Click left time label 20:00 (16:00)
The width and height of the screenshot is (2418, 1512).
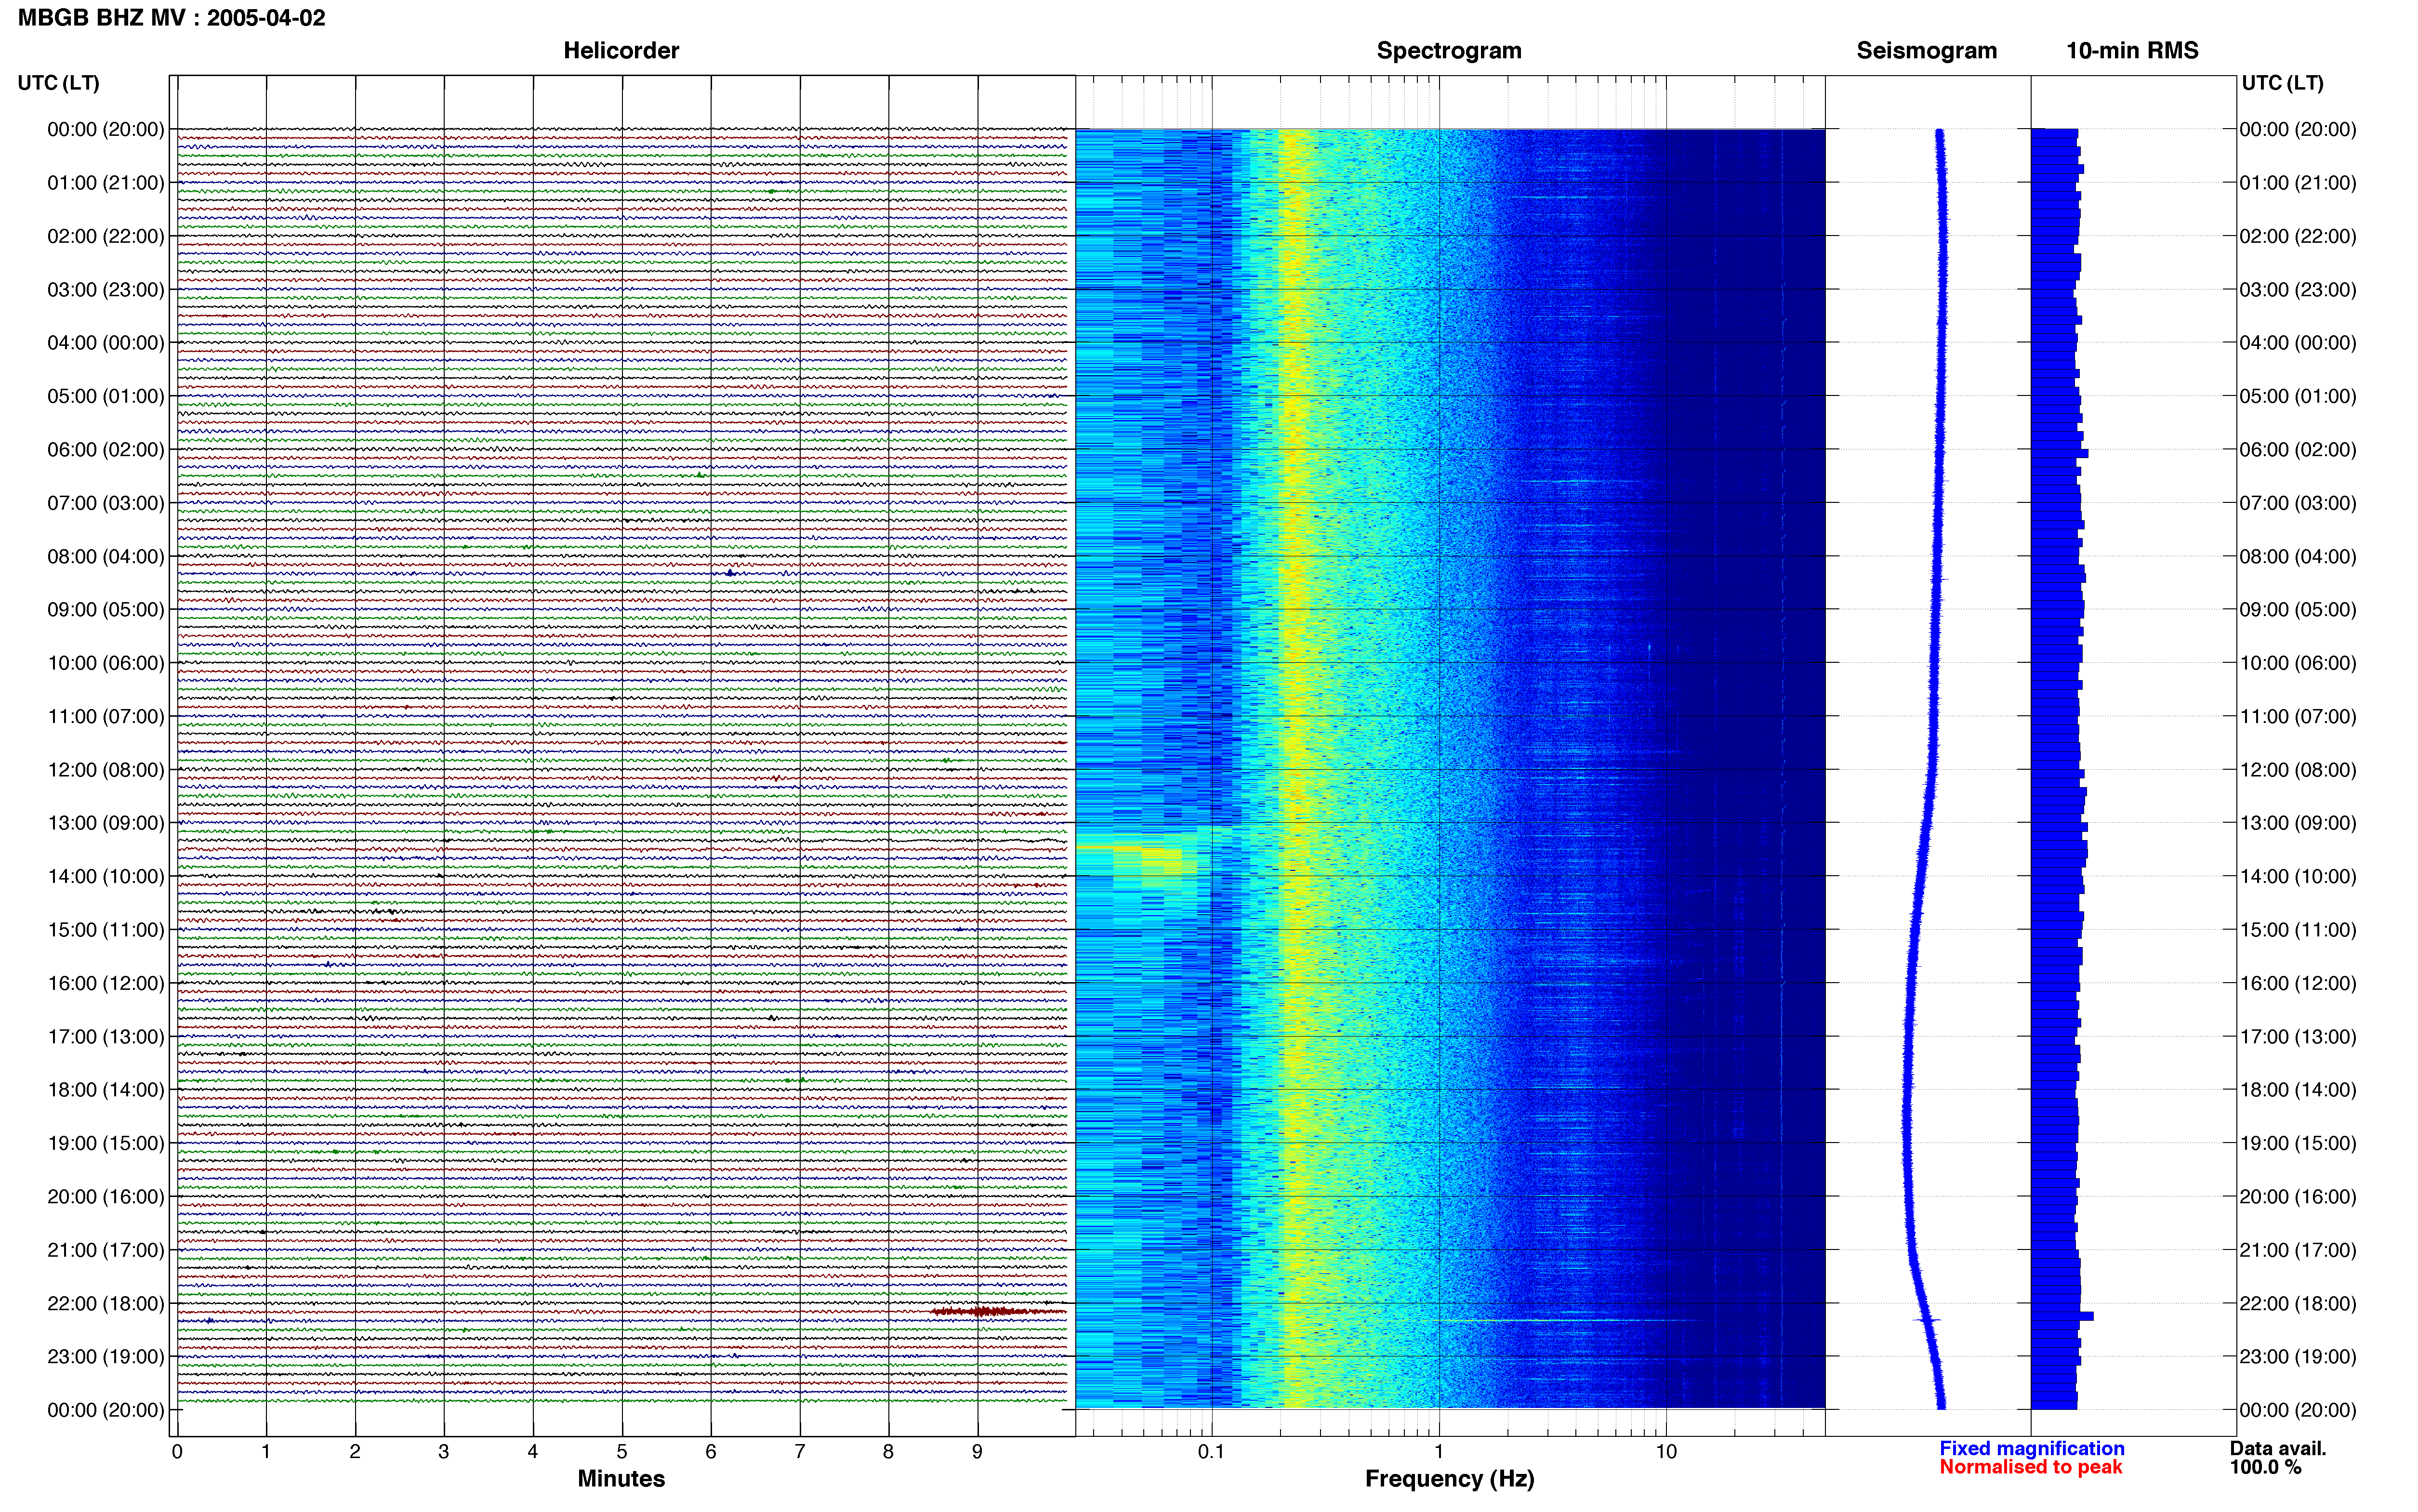[106, 1196]
